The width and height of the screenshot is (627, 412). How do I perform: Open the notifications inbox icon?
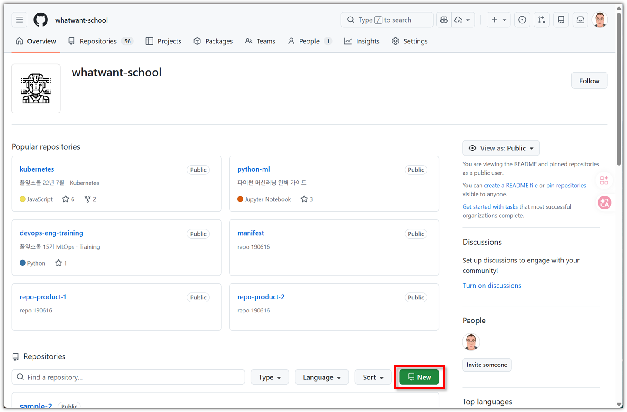tap(580, 20)
